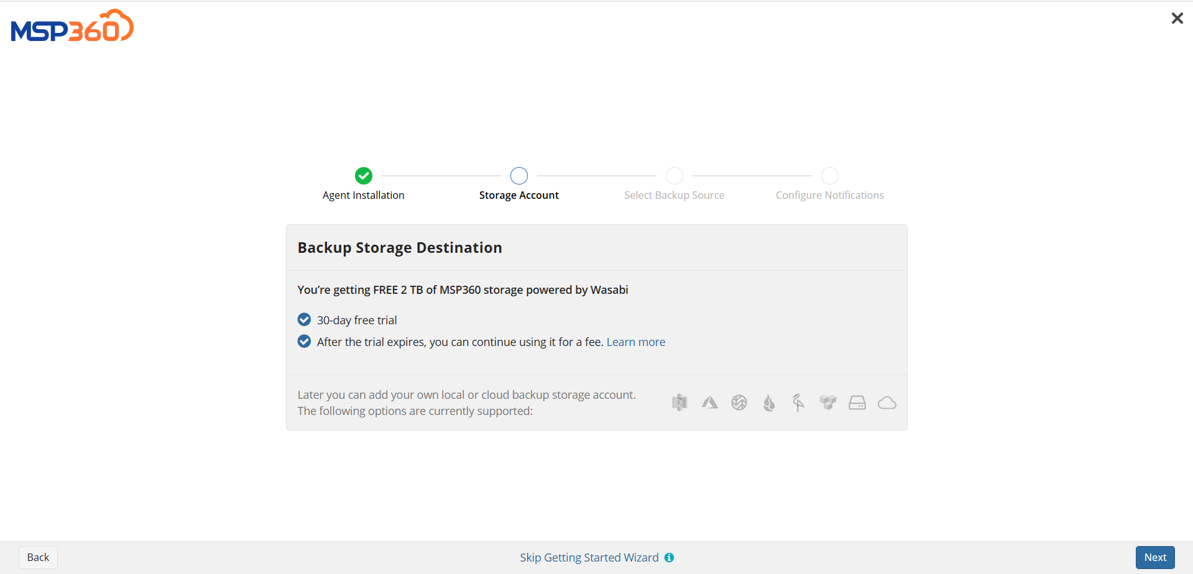Click the check icon beside trial expires text

coord(304,341)
